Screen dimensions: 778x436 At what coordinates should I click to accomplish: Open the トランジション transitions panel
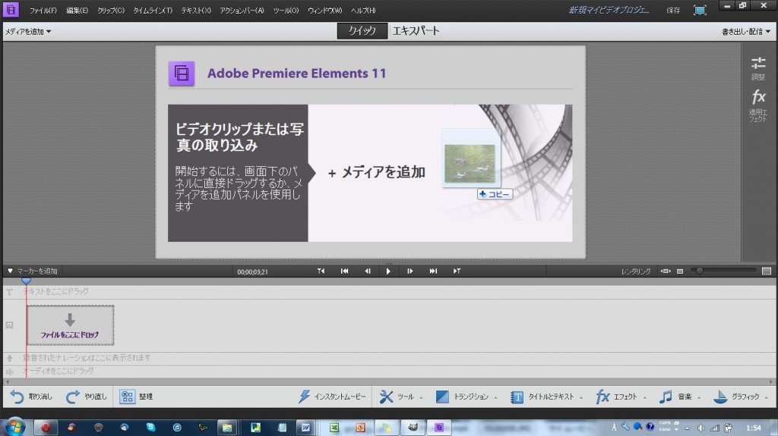466,397
